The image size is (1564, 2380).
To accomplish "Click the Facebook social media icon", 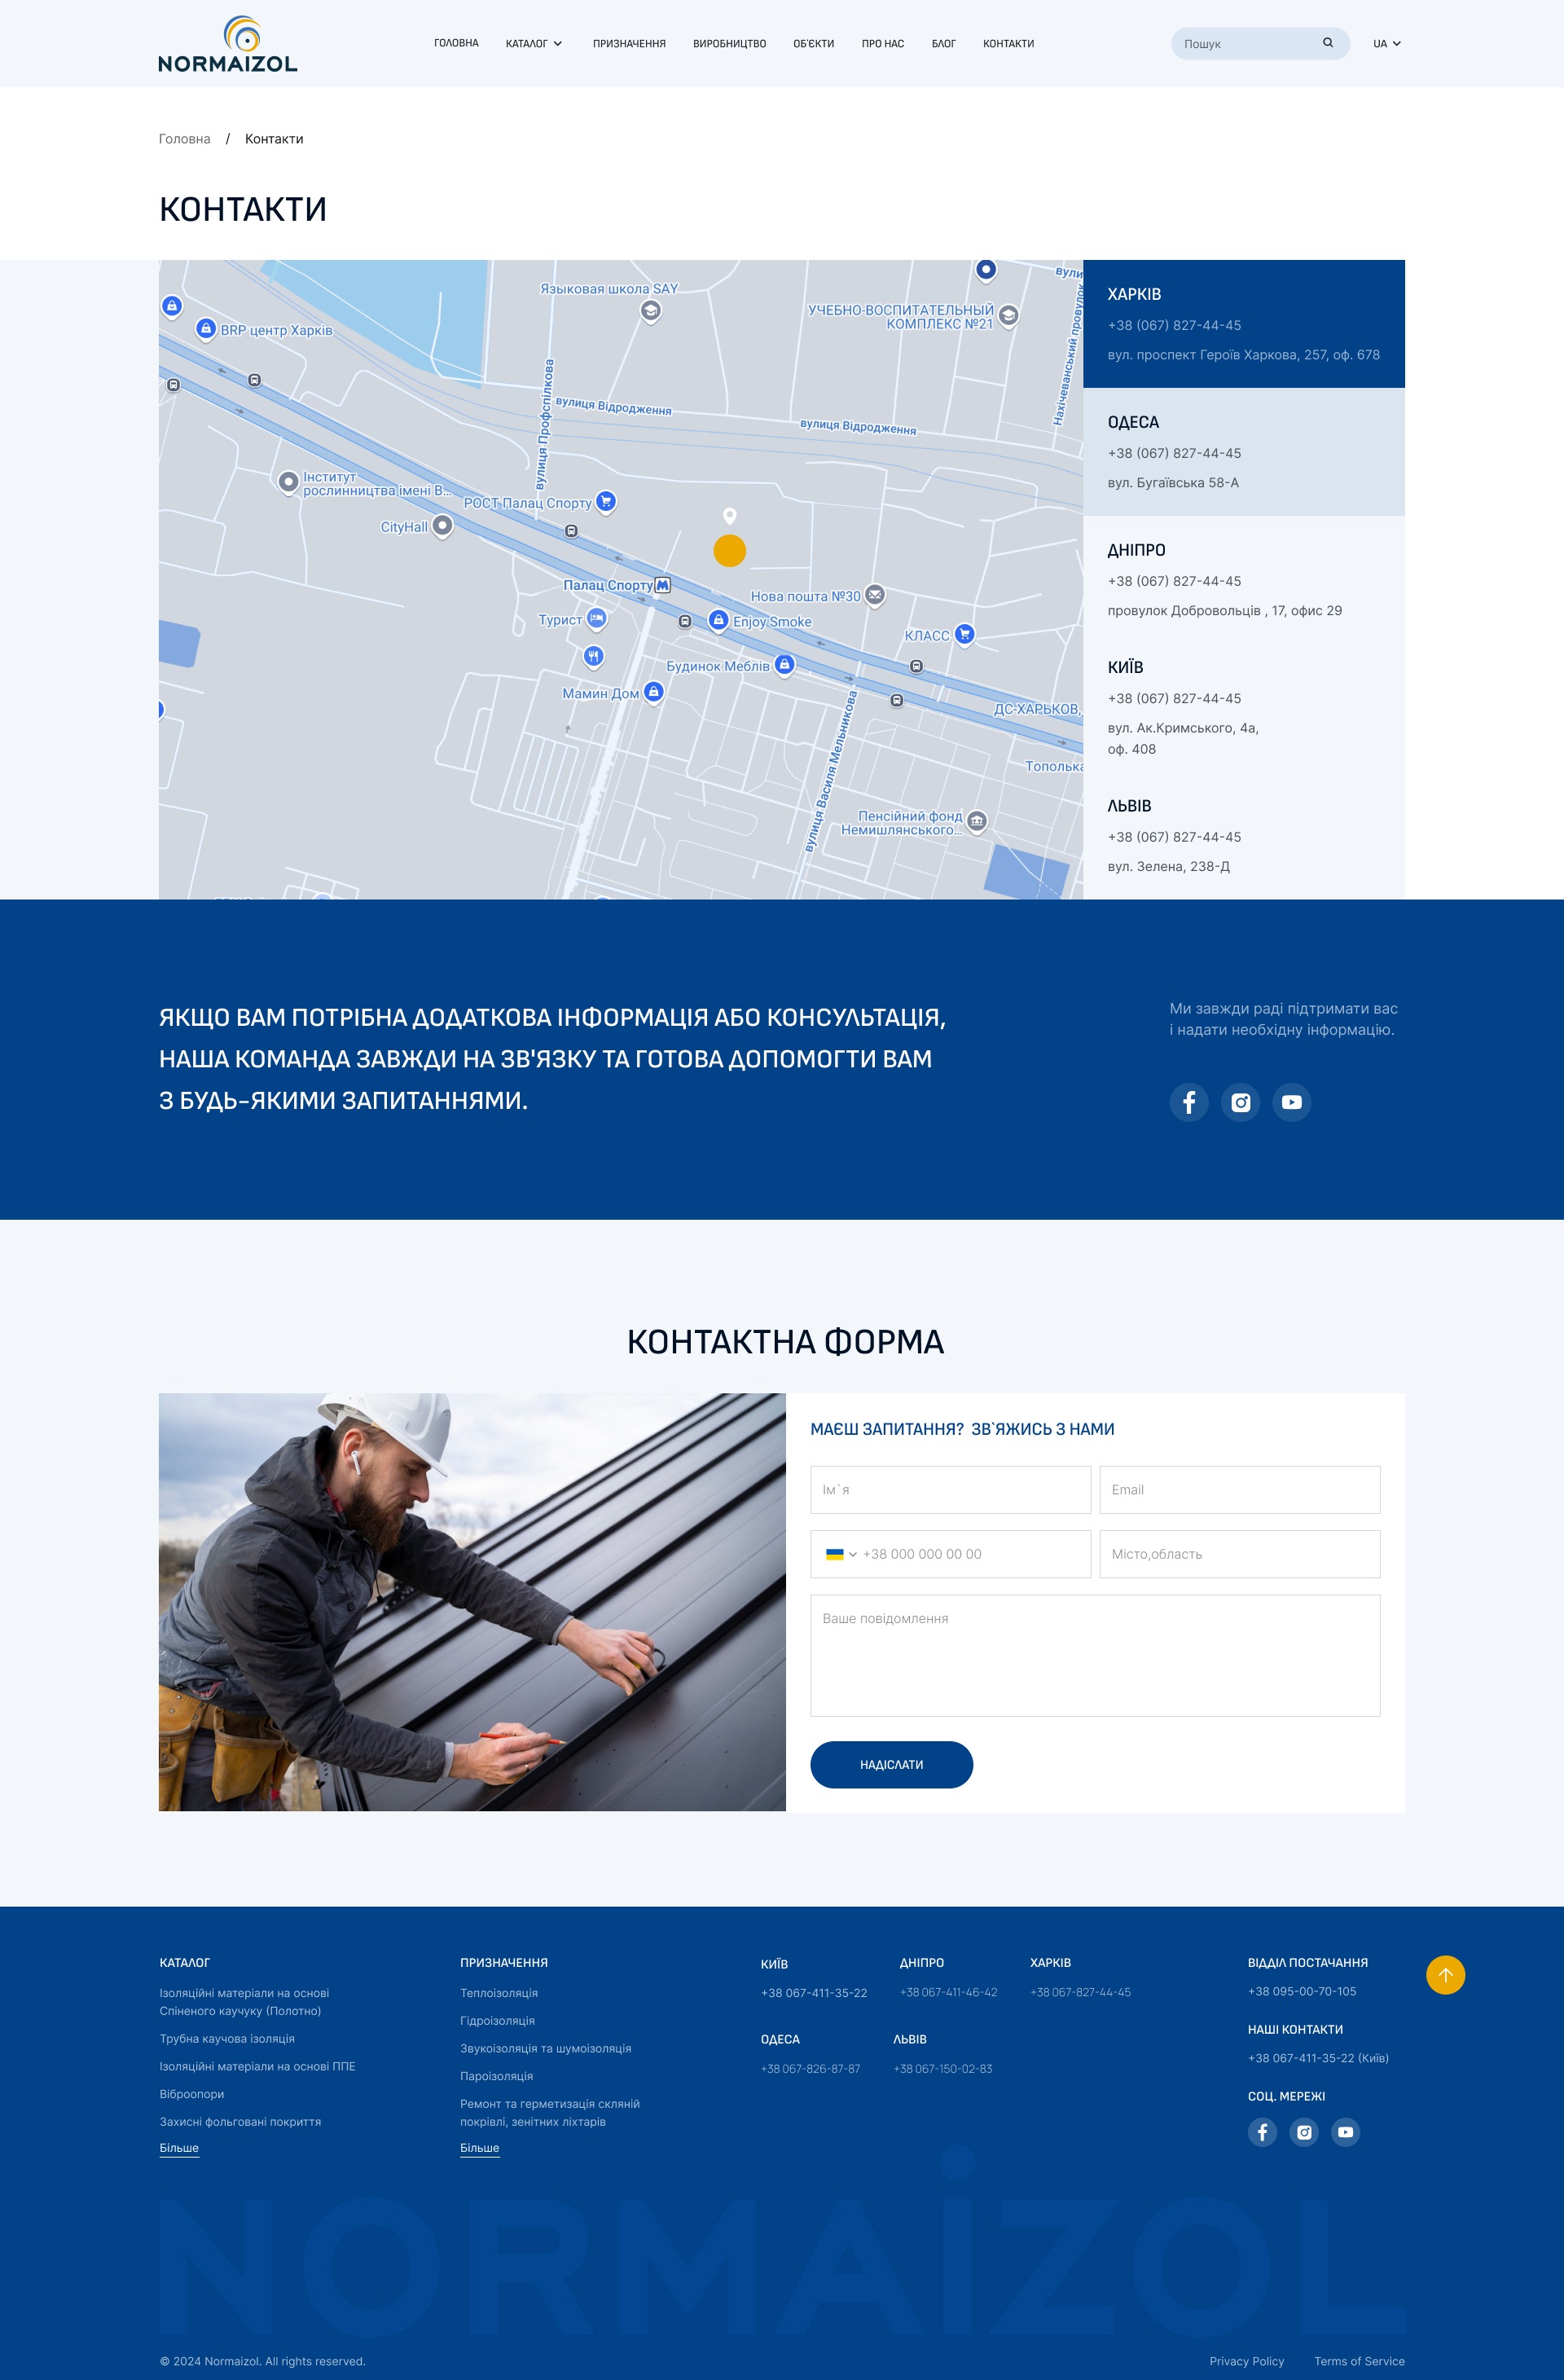I will [1188, 1102].
